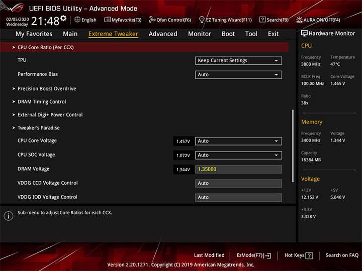The image size is (362, 271).
Task: Click the 21:48 clock display
Action: 45,21
